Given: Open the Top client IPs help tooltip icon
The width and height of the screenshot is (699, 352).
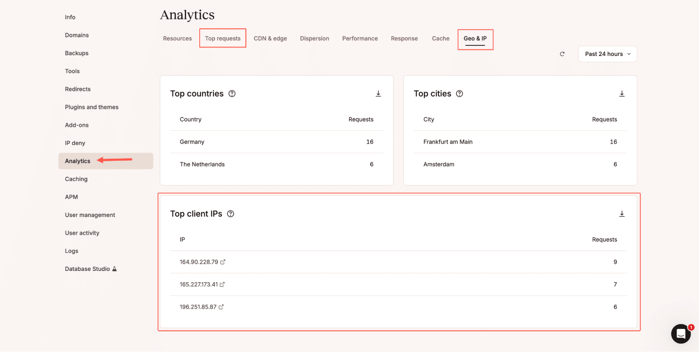Looking at the screenshot, I should click(x=230, y=214).
